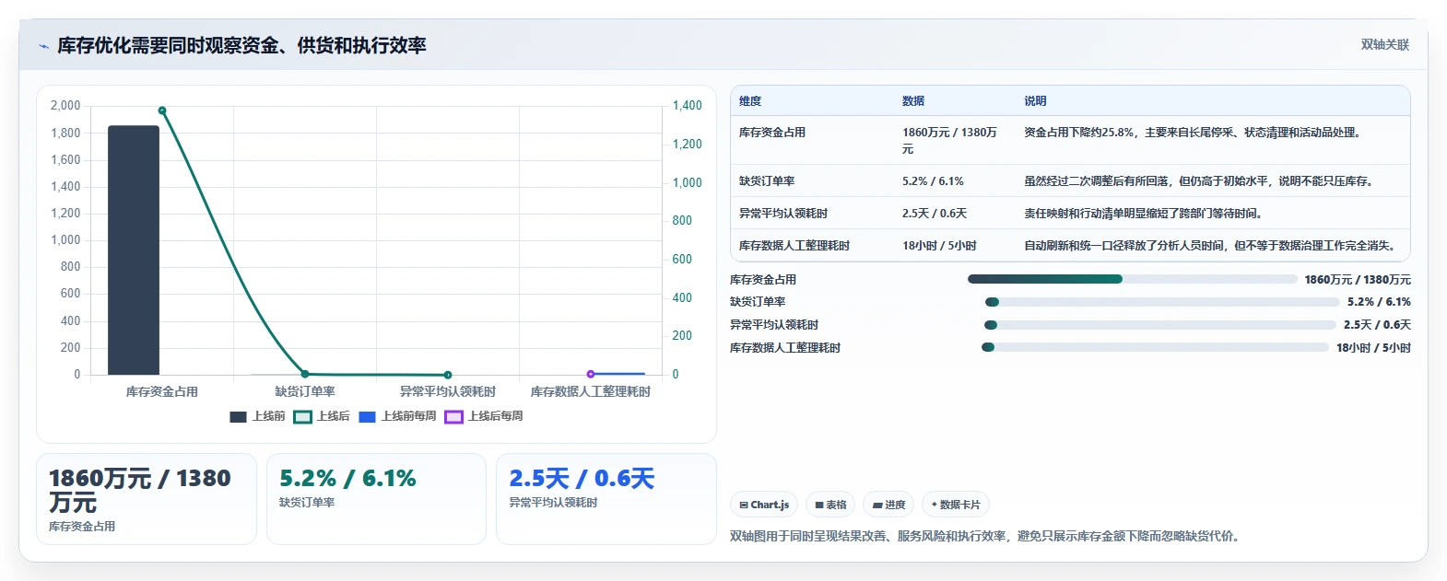1447x581 pixels.
Task: Click the 5.2% / 6.1% table cell
Action: (933, 181)
